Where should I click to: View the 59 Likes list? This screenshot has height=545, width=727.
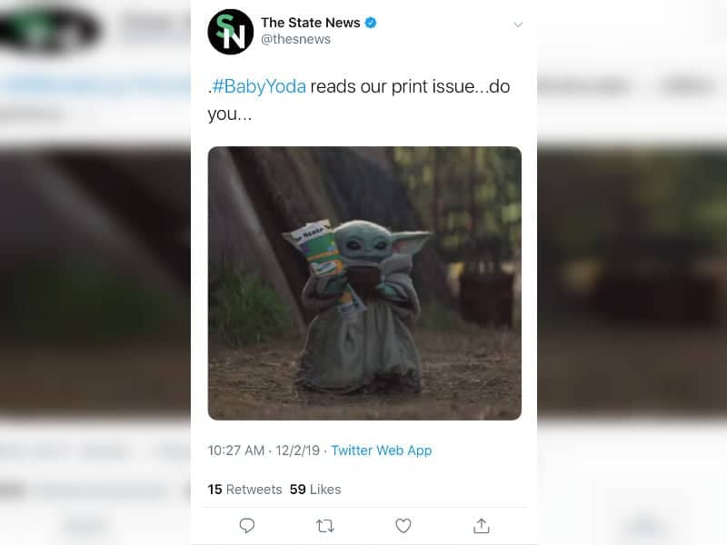pyautogui.click(x=315, y=490)
